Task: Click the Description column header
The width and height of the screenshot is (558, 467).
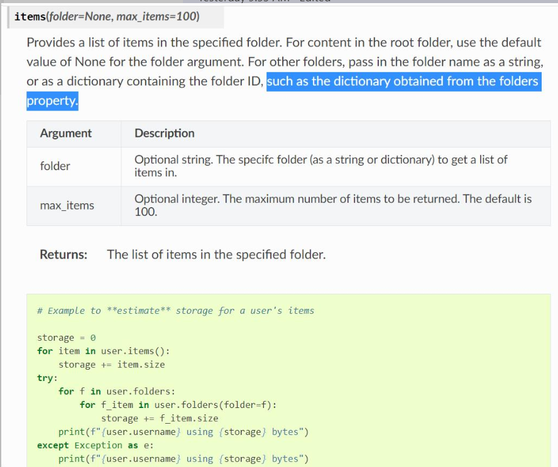Action: pos(164,134)
